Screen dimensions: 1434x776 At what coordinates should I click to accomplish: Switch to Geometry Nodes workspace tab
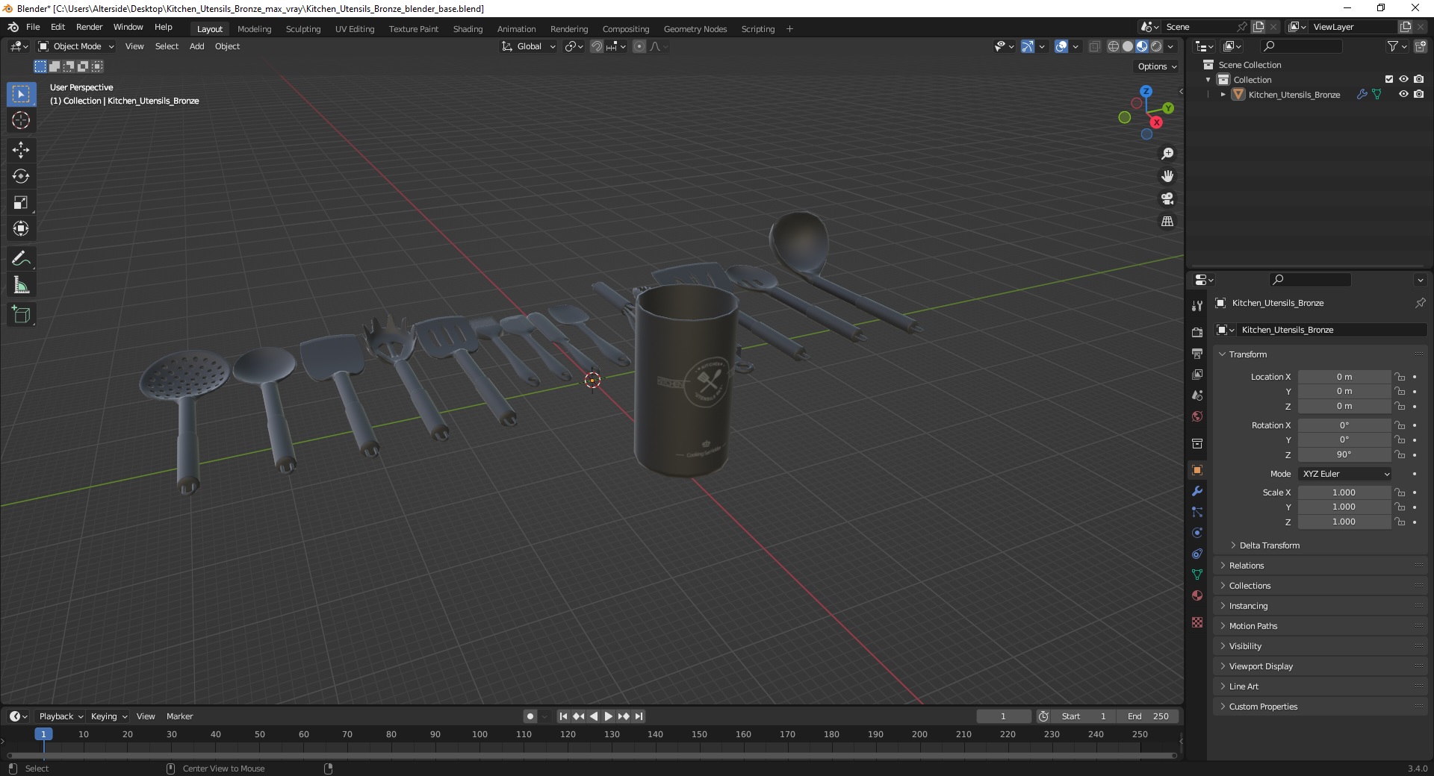click(x=695, y=29)
